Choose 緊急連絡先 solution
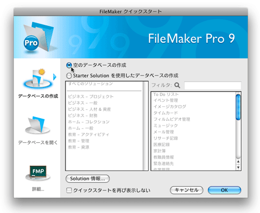260x213 pixels. tap(164, 164)
